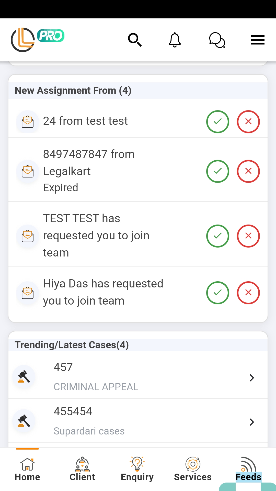Expand case 455454 Supardari cases chevron
This screenshot has width=276, height=491.
252,422
